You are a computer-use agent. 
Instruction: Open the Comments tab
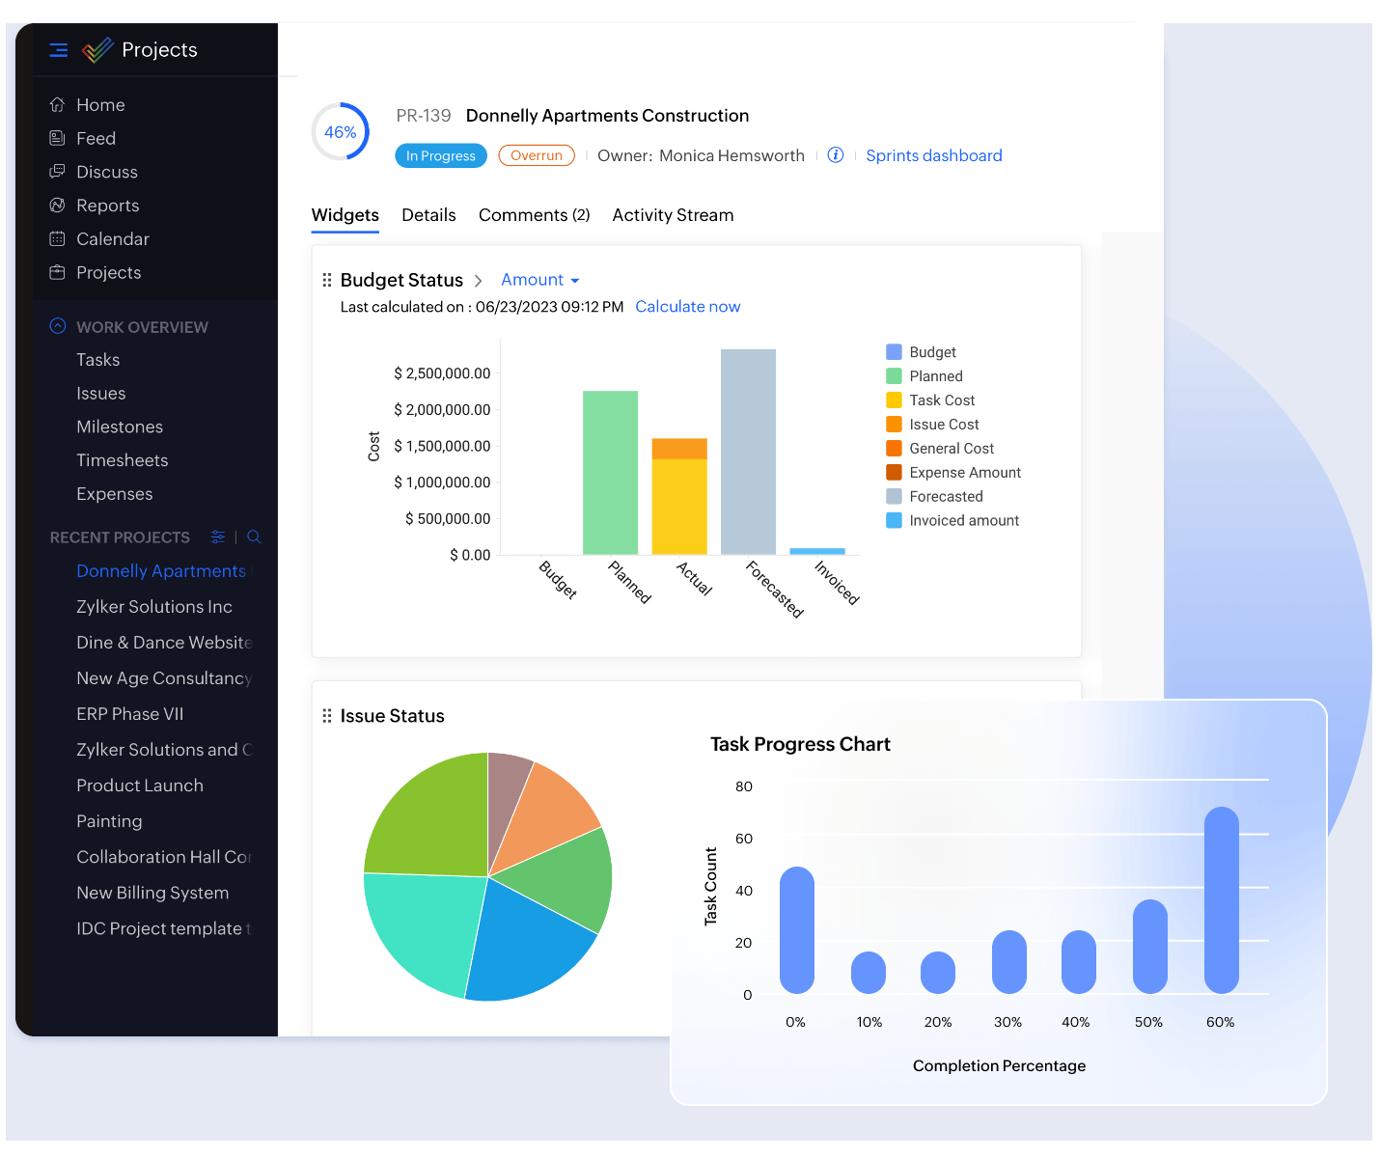coord(534,214)
